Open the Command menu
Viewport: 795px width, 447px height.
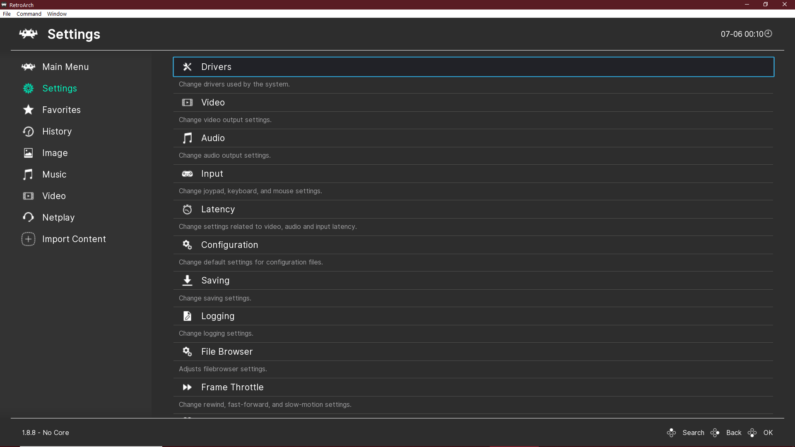coord(29,14)
